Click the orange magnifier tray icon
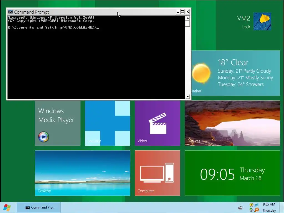The image size is (284, 213). [257, 210]
